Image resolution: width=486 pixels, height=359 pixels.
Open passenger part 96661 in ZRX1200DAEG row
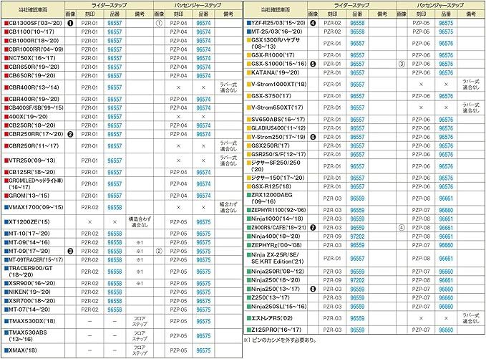(x=446, y=198)
